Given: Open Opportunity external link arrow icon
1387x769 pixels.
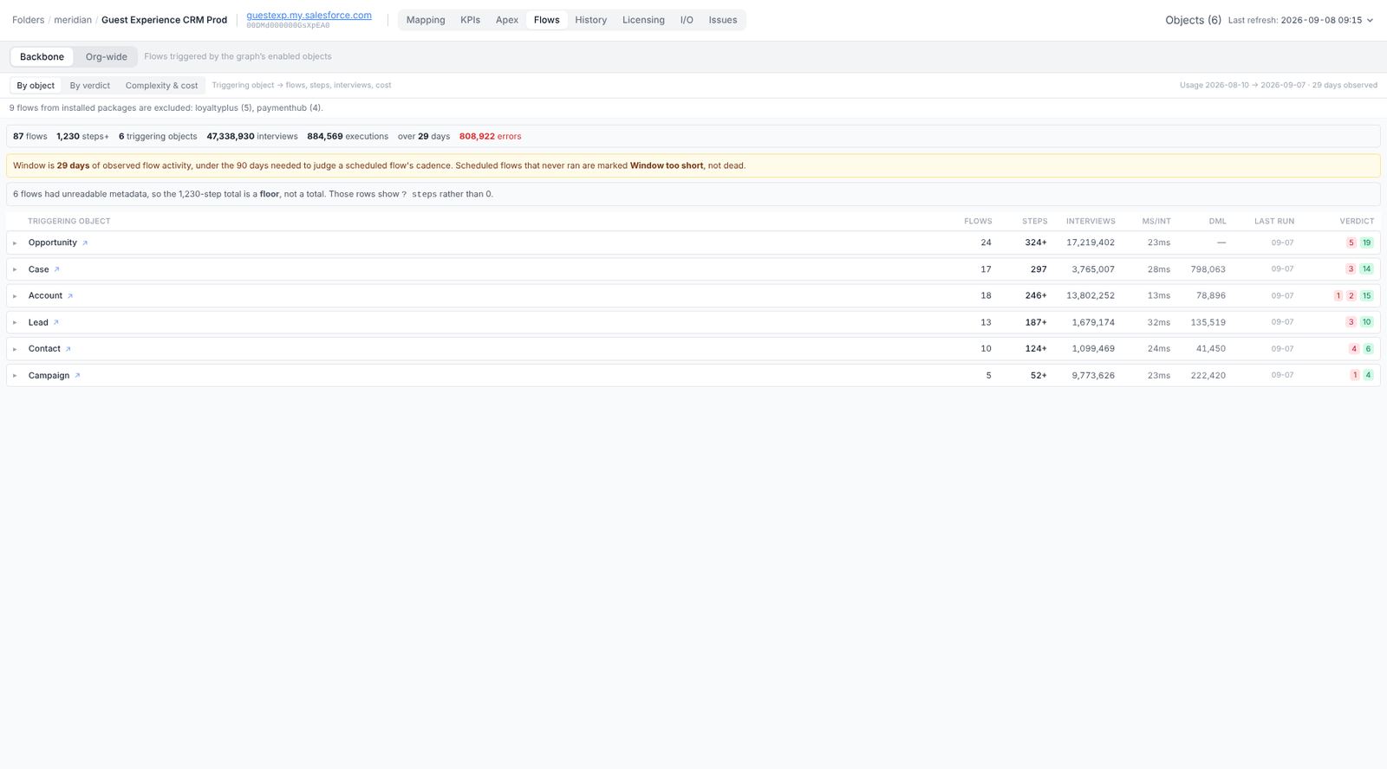Looking at the screenshot, I should (85, 243).
